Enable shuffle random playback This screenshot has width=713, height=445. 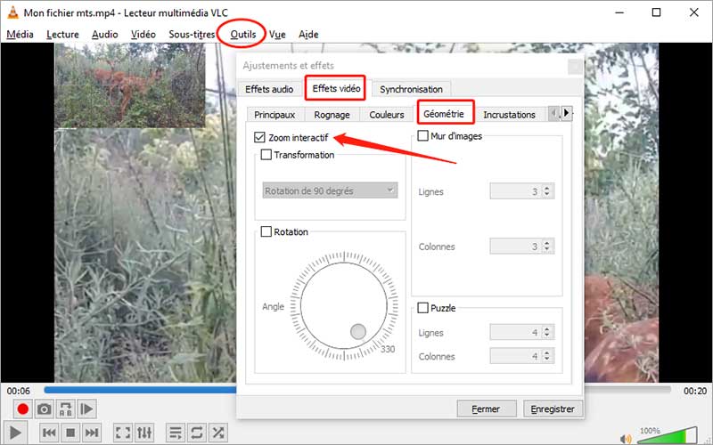(217, 433)
